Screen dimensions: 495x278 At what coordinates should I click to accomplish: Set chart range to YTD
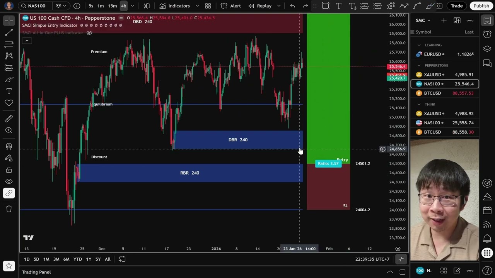pos(78,259)
